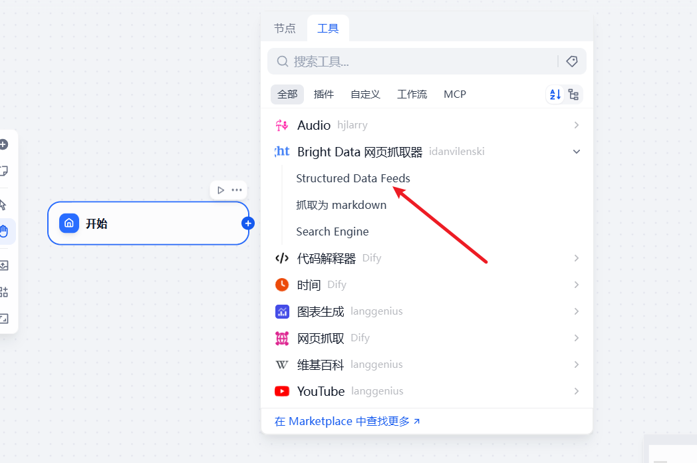Run the 开始 node with play icon

(221, 190)
